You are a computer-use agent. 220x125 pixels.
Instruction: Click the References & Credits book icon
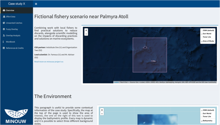coord(4,48)
